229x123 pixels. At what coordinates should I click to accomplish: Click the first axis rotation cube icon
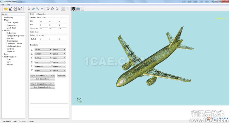click(x=48, y=9)
